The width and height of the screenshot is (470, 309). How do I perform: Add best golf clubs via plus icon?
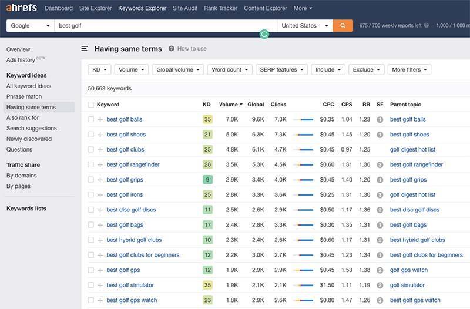click(100, 150)
